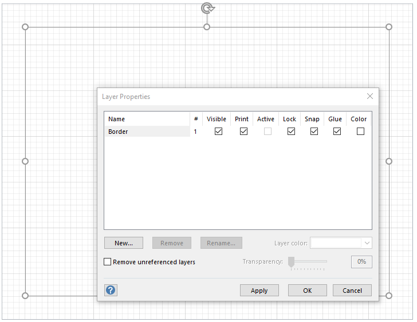
Task: Click top-right selection handle of the shape
Action: point(389,27)
